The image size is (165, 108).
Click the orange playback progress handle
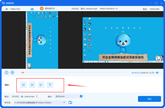23,73
